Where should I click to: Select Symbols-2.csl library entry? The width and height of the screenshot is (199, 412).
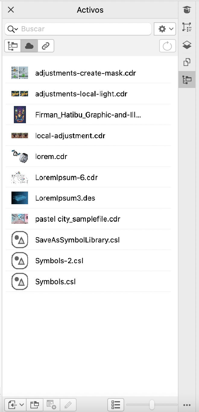pos(59,261)
